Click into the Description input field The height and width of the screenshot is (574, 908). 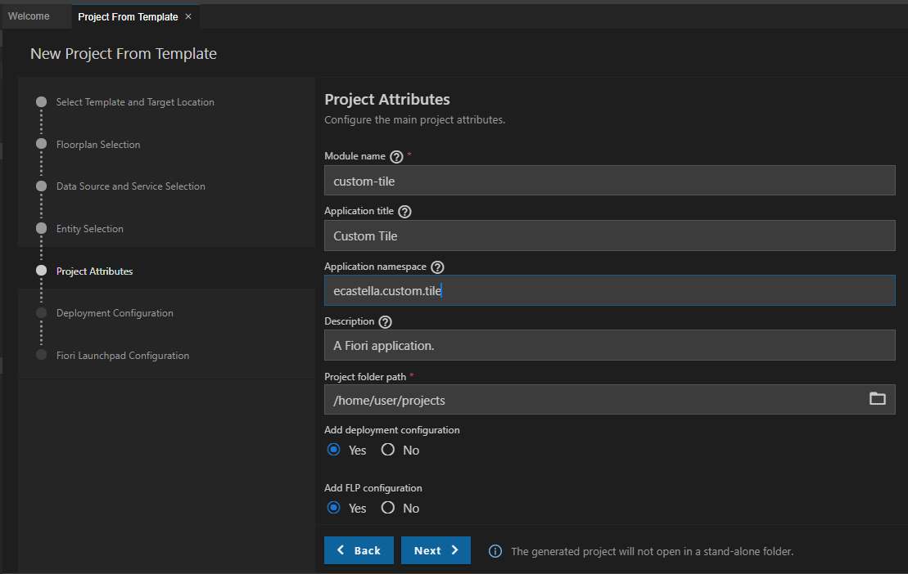tap(610, 345)
